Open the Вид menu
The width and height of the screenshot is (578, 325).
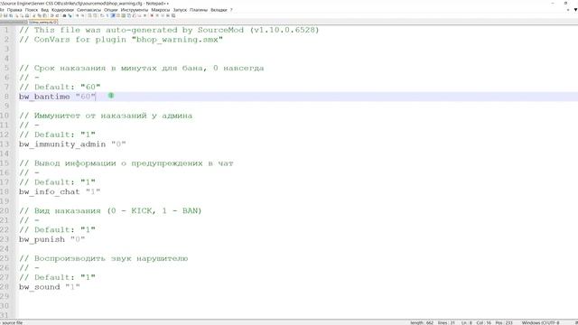click(x=44, y=10)
